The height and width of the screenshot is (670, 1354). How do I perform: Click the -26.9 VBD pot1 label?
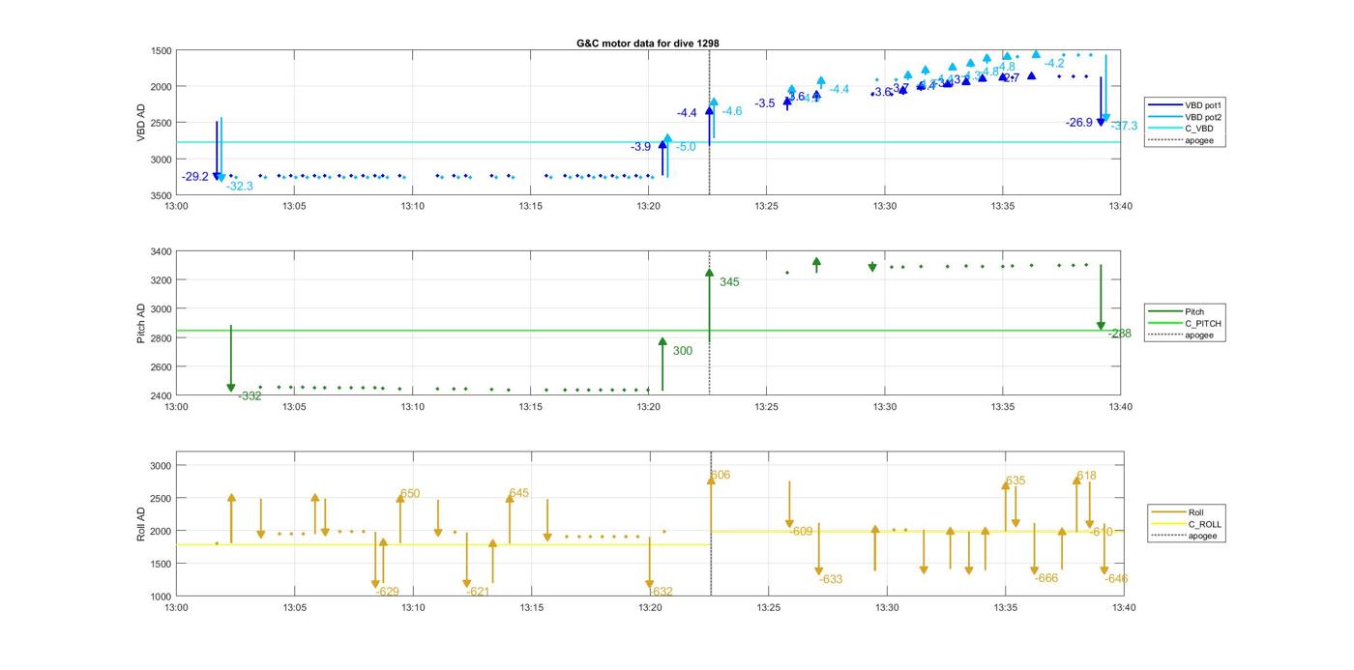pyautogui.click(x=1078, y=123)
